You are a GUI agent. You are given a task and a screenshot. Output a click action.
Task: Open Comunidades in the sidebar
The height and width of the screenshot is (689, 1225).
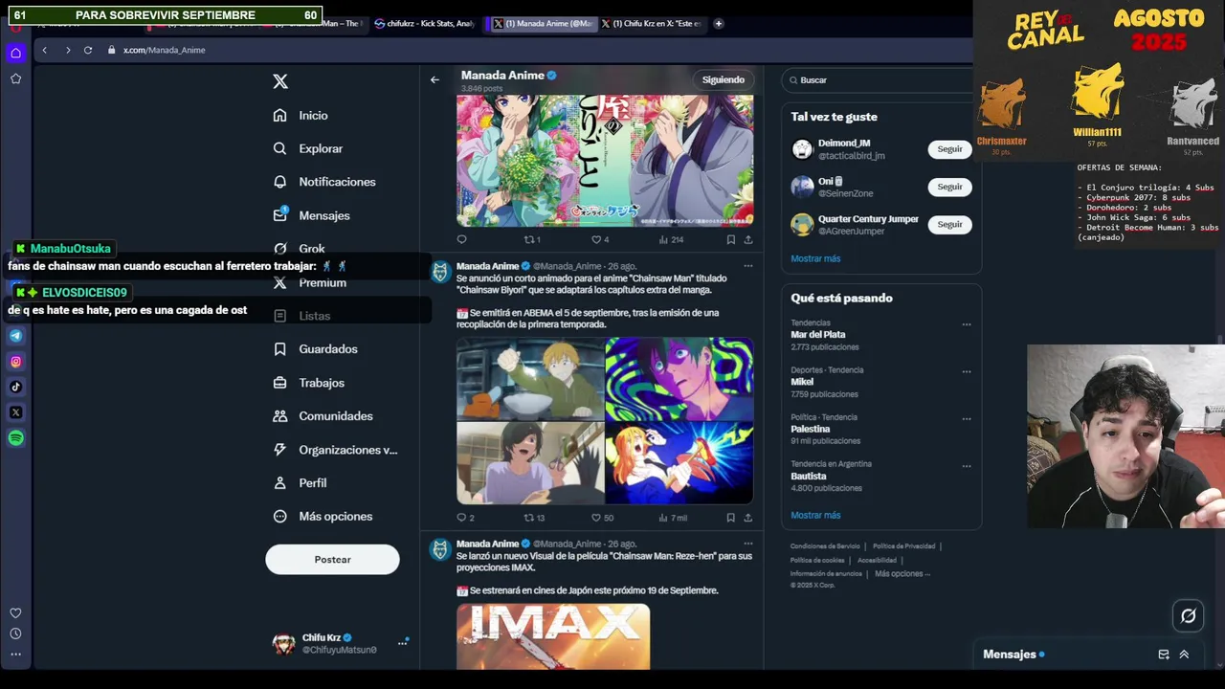pyautogui.click(x=323, y=416)
